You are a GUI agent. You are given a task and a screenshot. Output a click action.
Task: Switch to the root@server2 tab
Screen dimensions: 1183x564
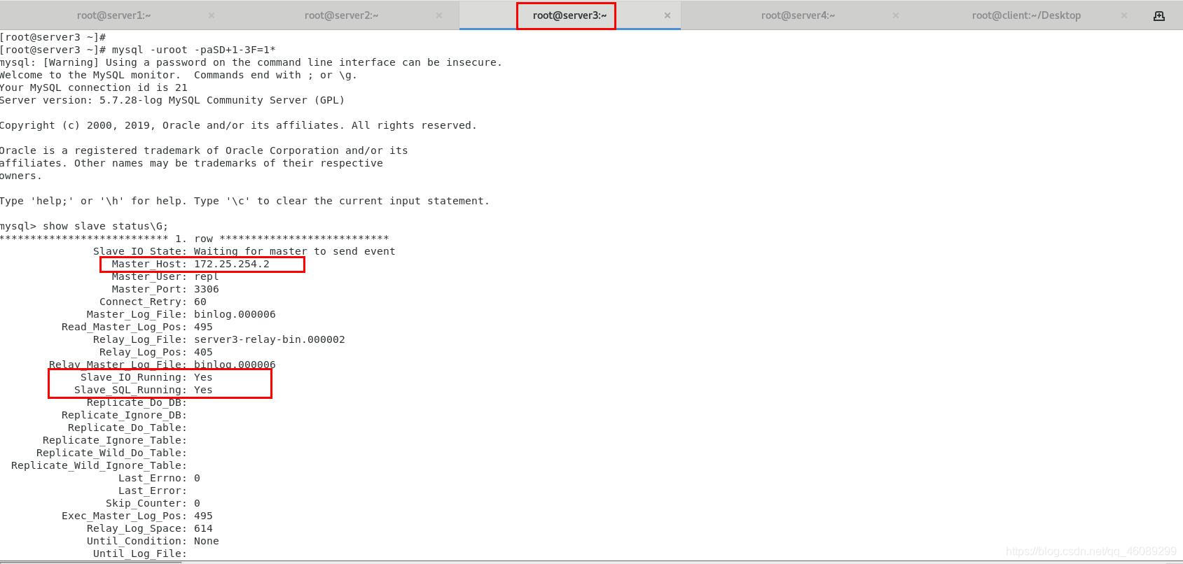coord(341,15)
